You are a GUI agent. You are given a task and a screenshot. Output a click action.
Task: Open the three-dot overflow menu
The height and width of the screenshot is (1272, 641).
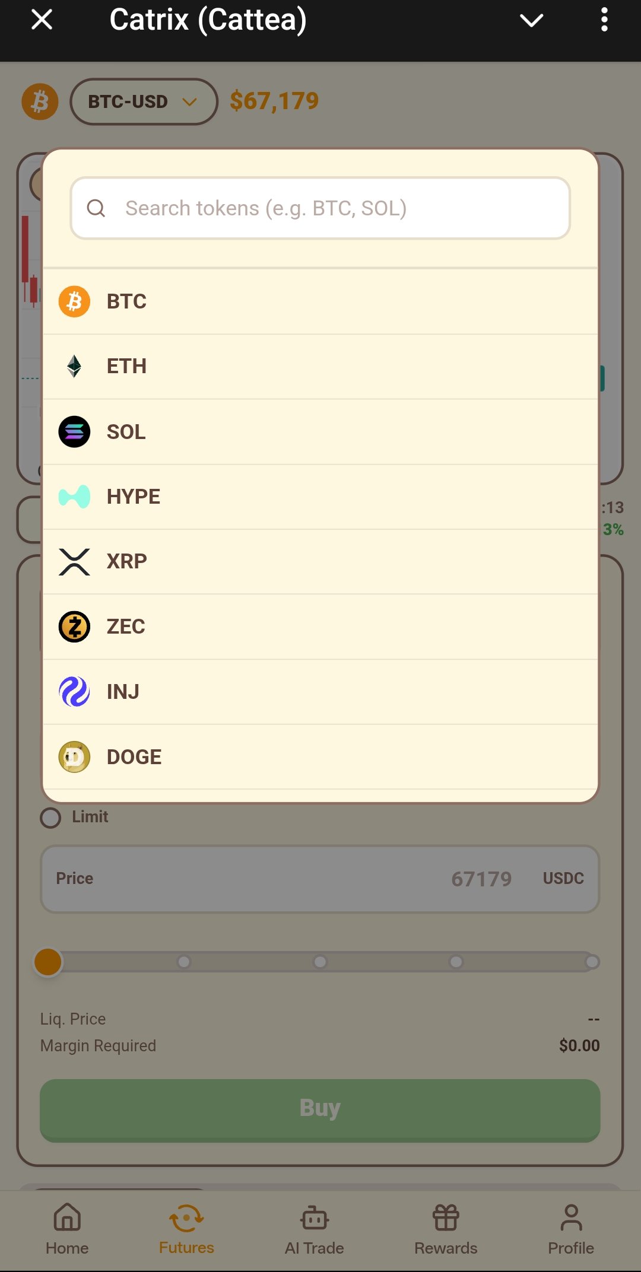coord(604,20)
